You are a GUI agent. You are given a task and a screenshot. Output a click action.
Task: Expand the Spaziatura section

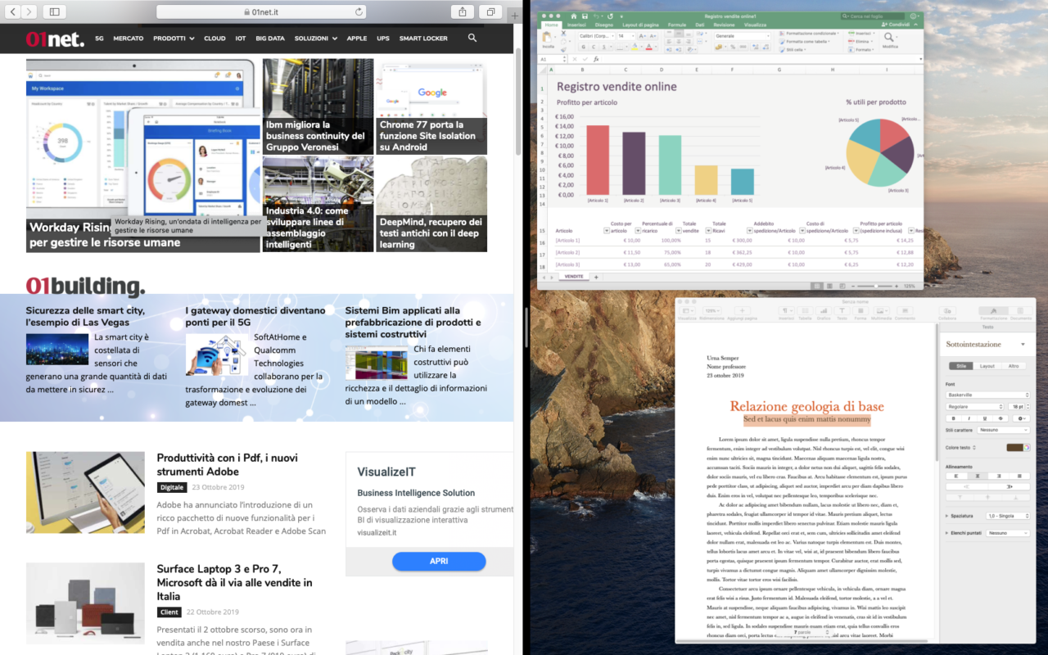point(947,516)
